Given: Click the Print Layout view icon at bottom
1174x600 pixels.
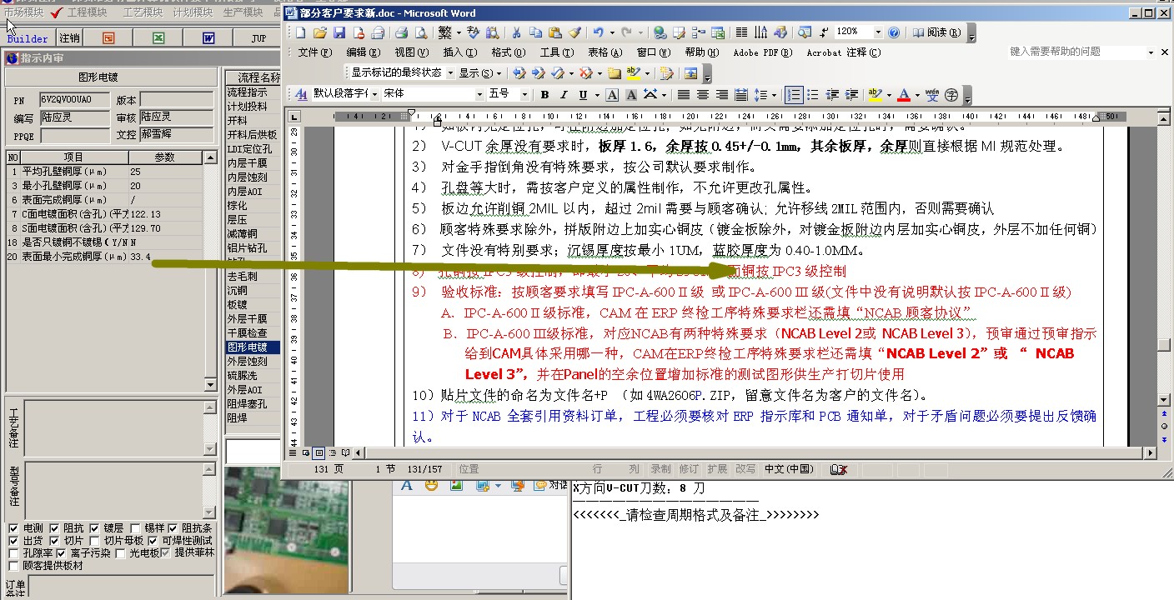Looking at the screenshot, I should point(319,452).
